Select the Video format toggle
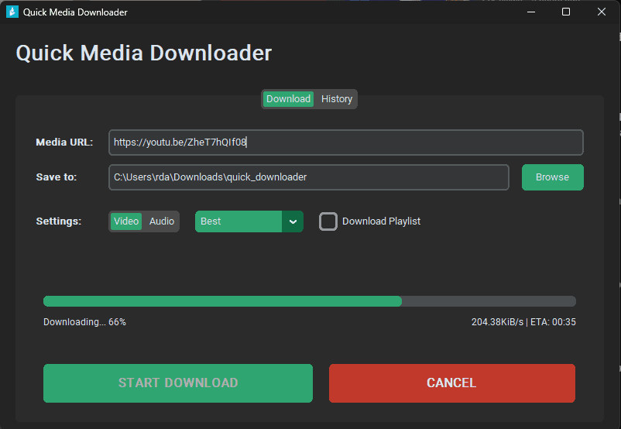This screenshot has height=429, width=621. (126, 221)
